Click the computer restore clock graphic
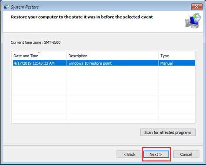The width and height of the screenshot is (206, 165). 193,21
